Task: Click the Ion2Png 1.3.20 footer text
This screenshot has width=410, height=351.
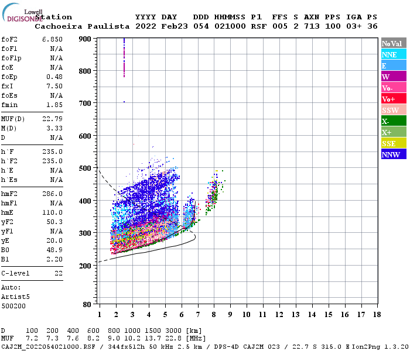Action: click(380, 346)
